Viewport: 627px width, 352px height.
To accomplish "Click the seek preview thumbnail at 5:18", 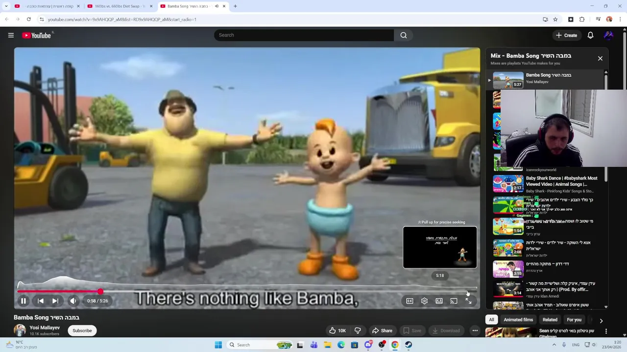I will (440, 247).
